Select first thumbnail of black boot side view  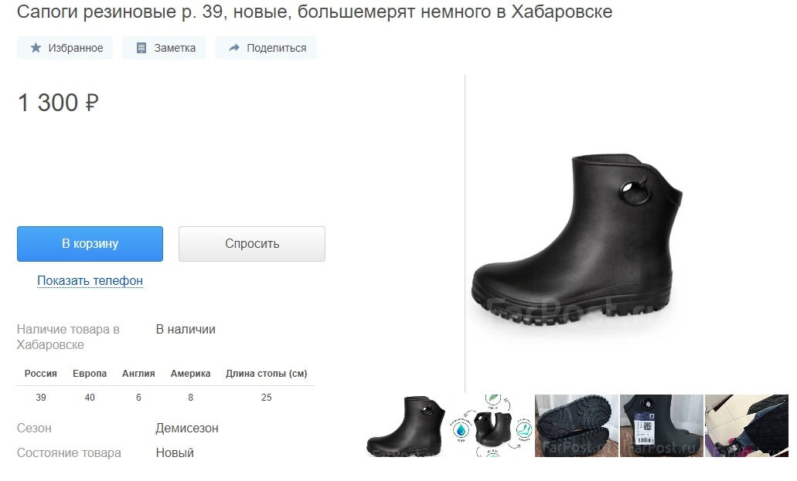(x=406, y=425)
